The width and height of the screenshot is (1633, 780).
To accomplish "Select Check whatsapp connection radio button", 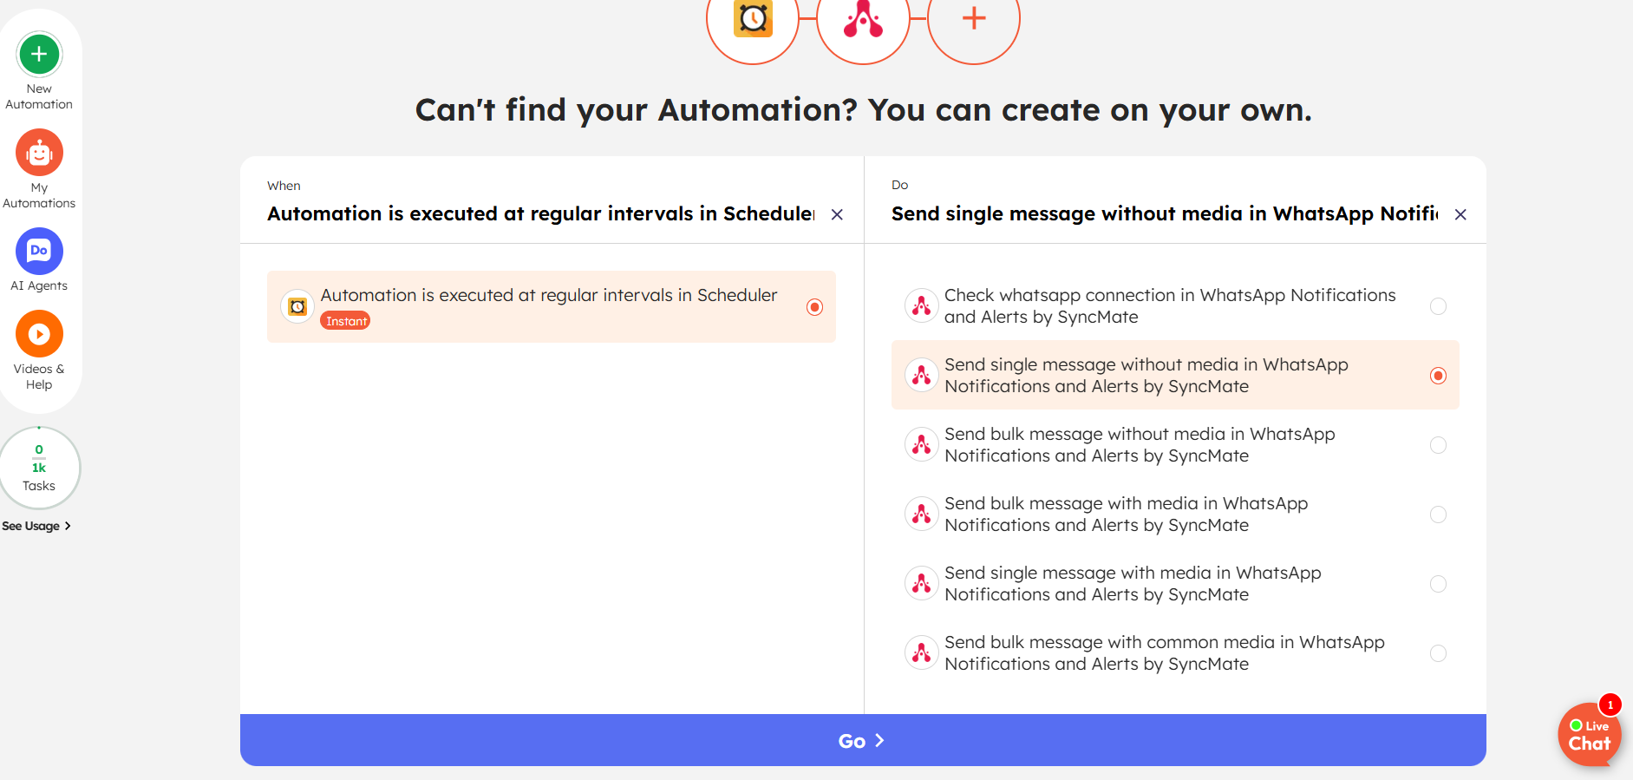I will 1438,306.
